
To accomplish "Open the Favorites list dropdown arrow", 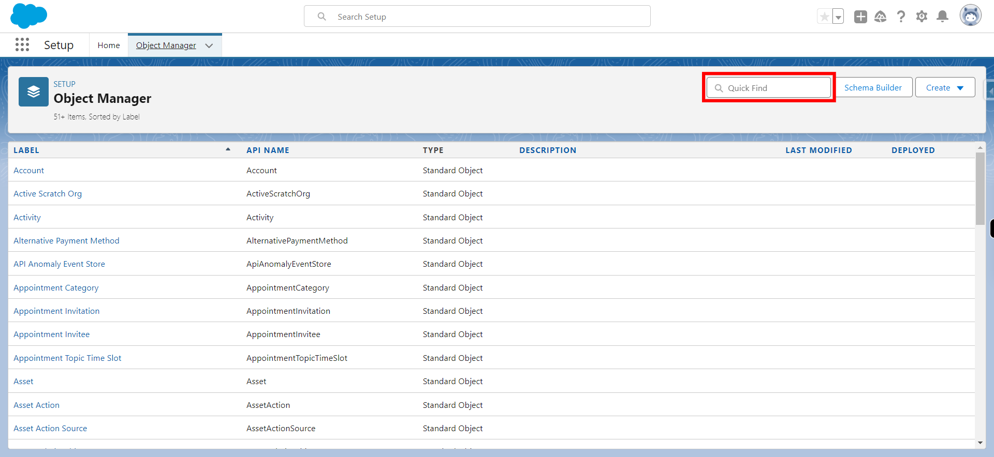I will [838, 17].
